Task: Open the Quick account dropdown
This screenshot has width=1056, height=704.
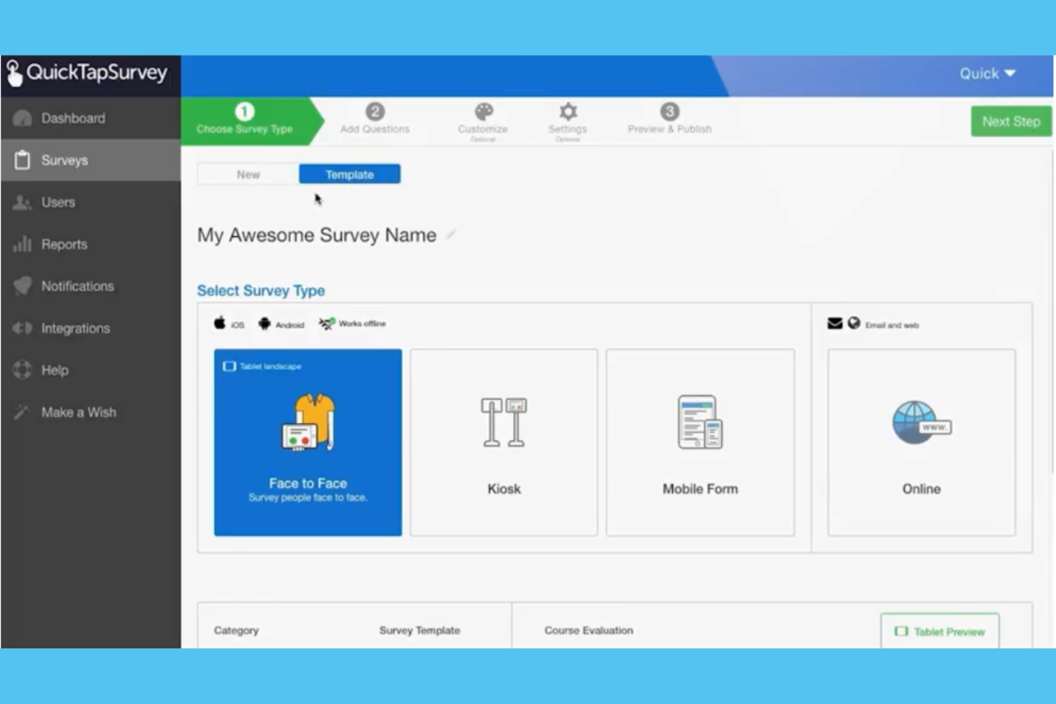Action: pos(988,73)
